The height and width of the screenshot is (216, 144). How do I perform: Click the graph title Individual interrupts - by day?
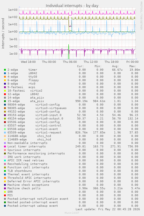click(x=72, y=6)
